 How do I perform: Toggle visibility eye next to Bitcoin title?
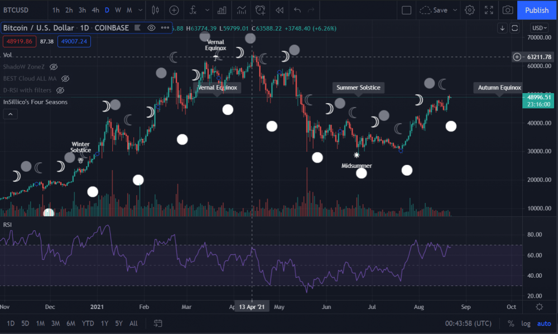(151, 28)
